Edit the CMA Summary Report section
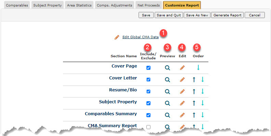The image size is (271, 136). pyautogui.click(x=182, y=127)
